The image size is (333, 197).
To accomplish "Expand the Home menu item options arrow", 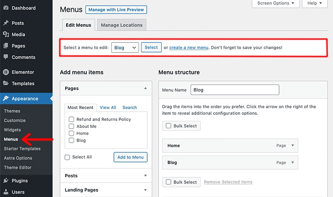I will coord(293,145).
